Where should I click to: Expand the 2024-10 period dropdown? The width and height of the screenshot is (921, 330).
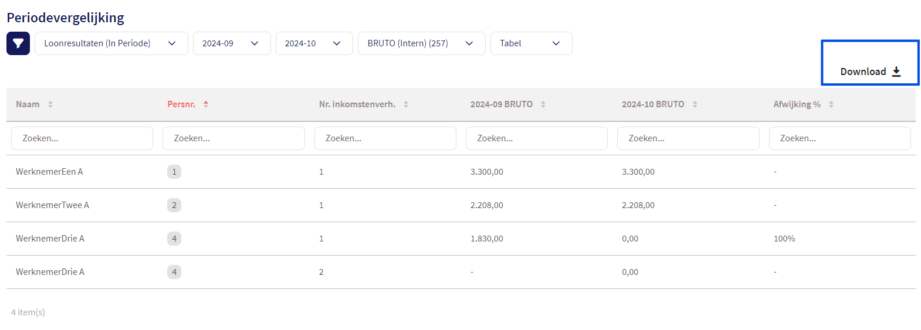[x=314, y=43]
